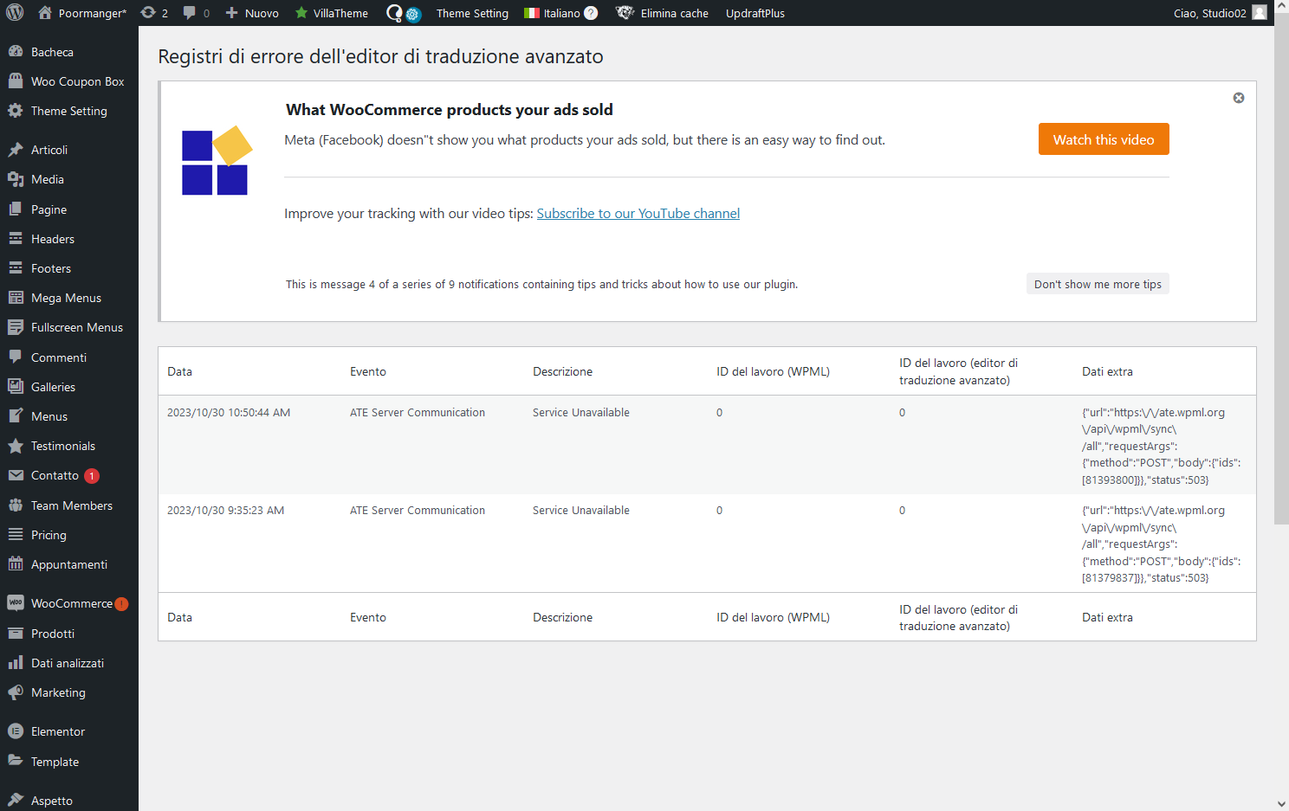Click the Query Monitor gear icon
Viewport: 1289px width, 811px height.
[x=413, y=14]
